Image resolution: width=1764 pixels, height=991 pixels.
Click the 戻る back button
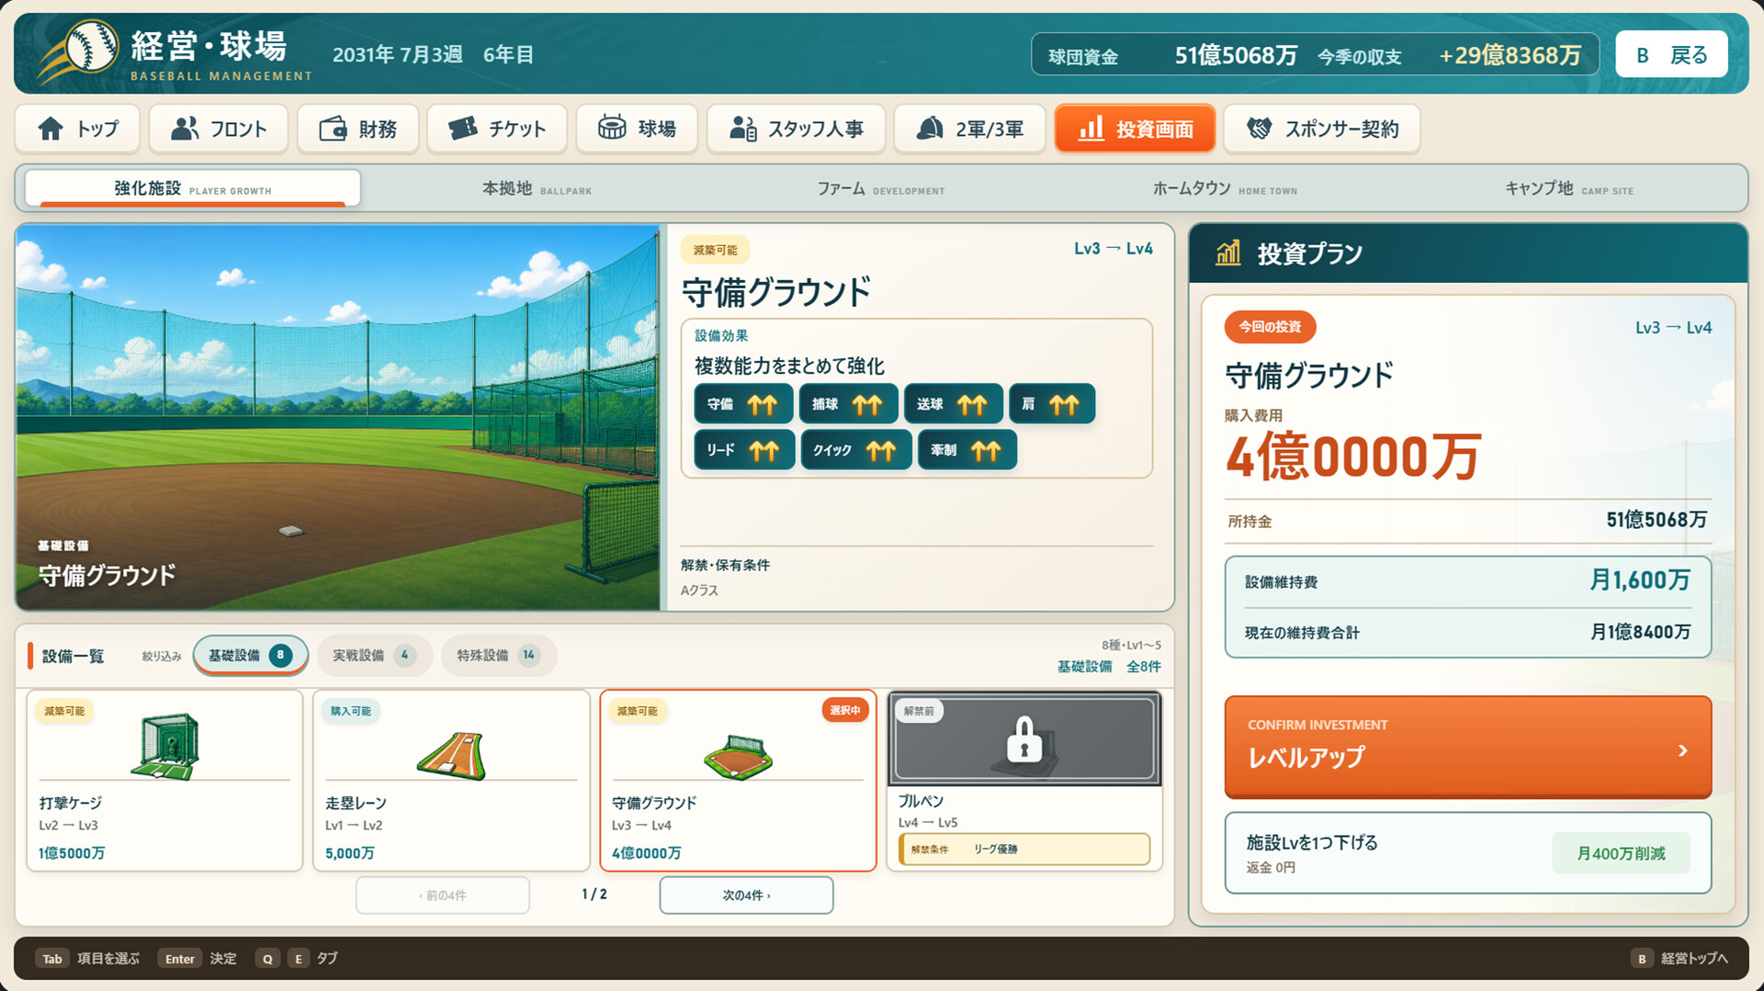click(1671, 54)
